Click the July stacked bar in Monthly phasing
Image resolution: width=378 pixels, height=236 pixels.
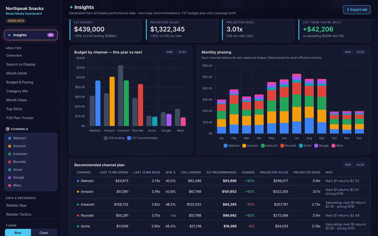(x=297, y=104)
